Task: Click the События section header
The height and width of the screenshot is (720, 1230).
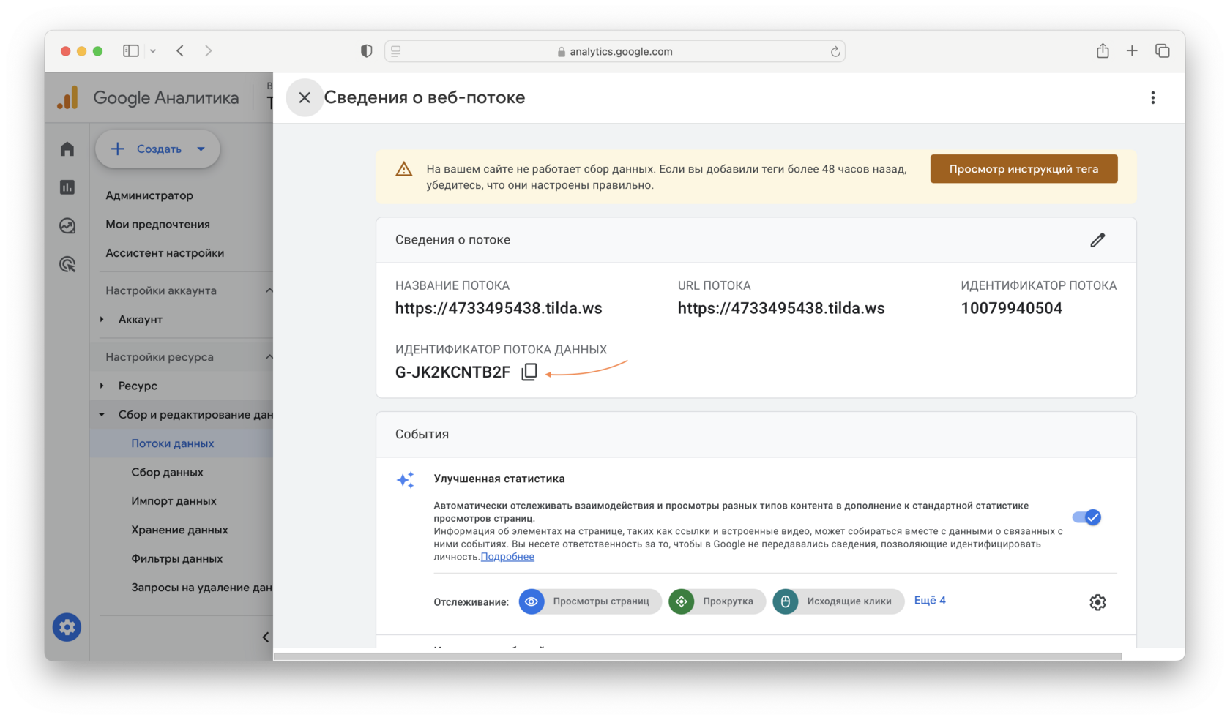Action: coord(422,435)
